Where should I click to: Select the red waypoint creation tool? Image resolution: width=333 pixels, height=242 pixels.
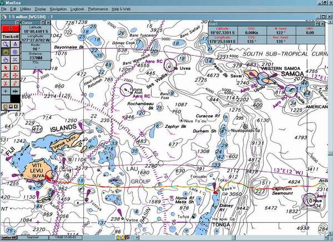click(x=6, y=75)
